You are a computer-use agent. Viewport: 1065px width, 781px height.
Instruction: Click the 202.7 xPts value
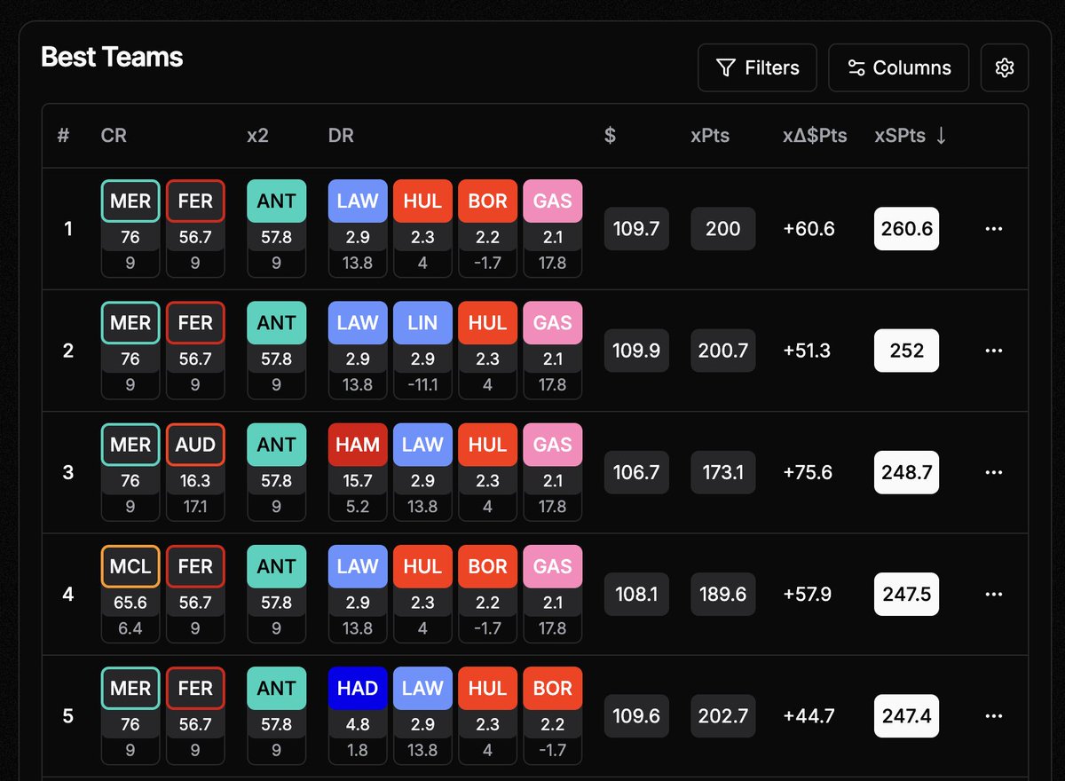point(723,715)
